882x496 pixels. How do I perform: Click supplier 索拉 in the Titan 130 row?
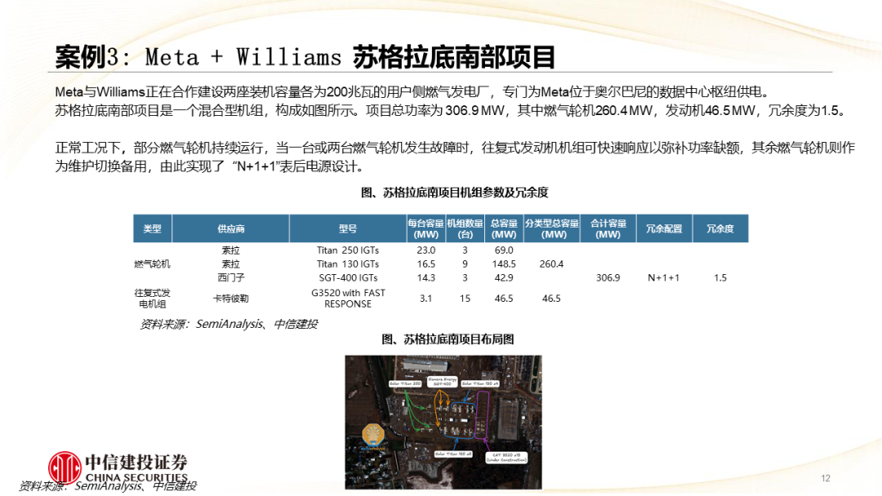point(230,264)
